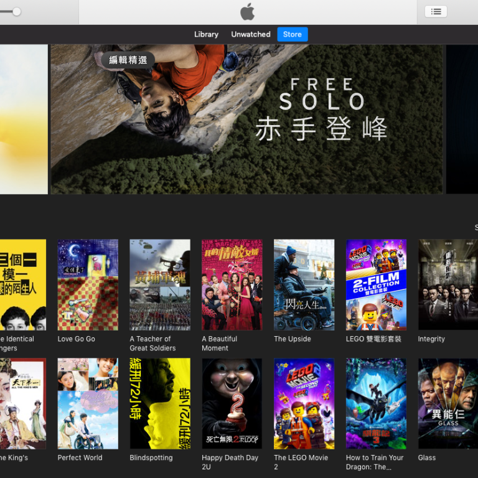478x478 pixels.
Task: Click the Integrity title text
Action: click(431, 339)
